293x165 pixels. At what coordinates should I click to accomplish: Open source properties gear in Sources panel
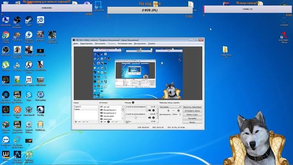(109, 122)
